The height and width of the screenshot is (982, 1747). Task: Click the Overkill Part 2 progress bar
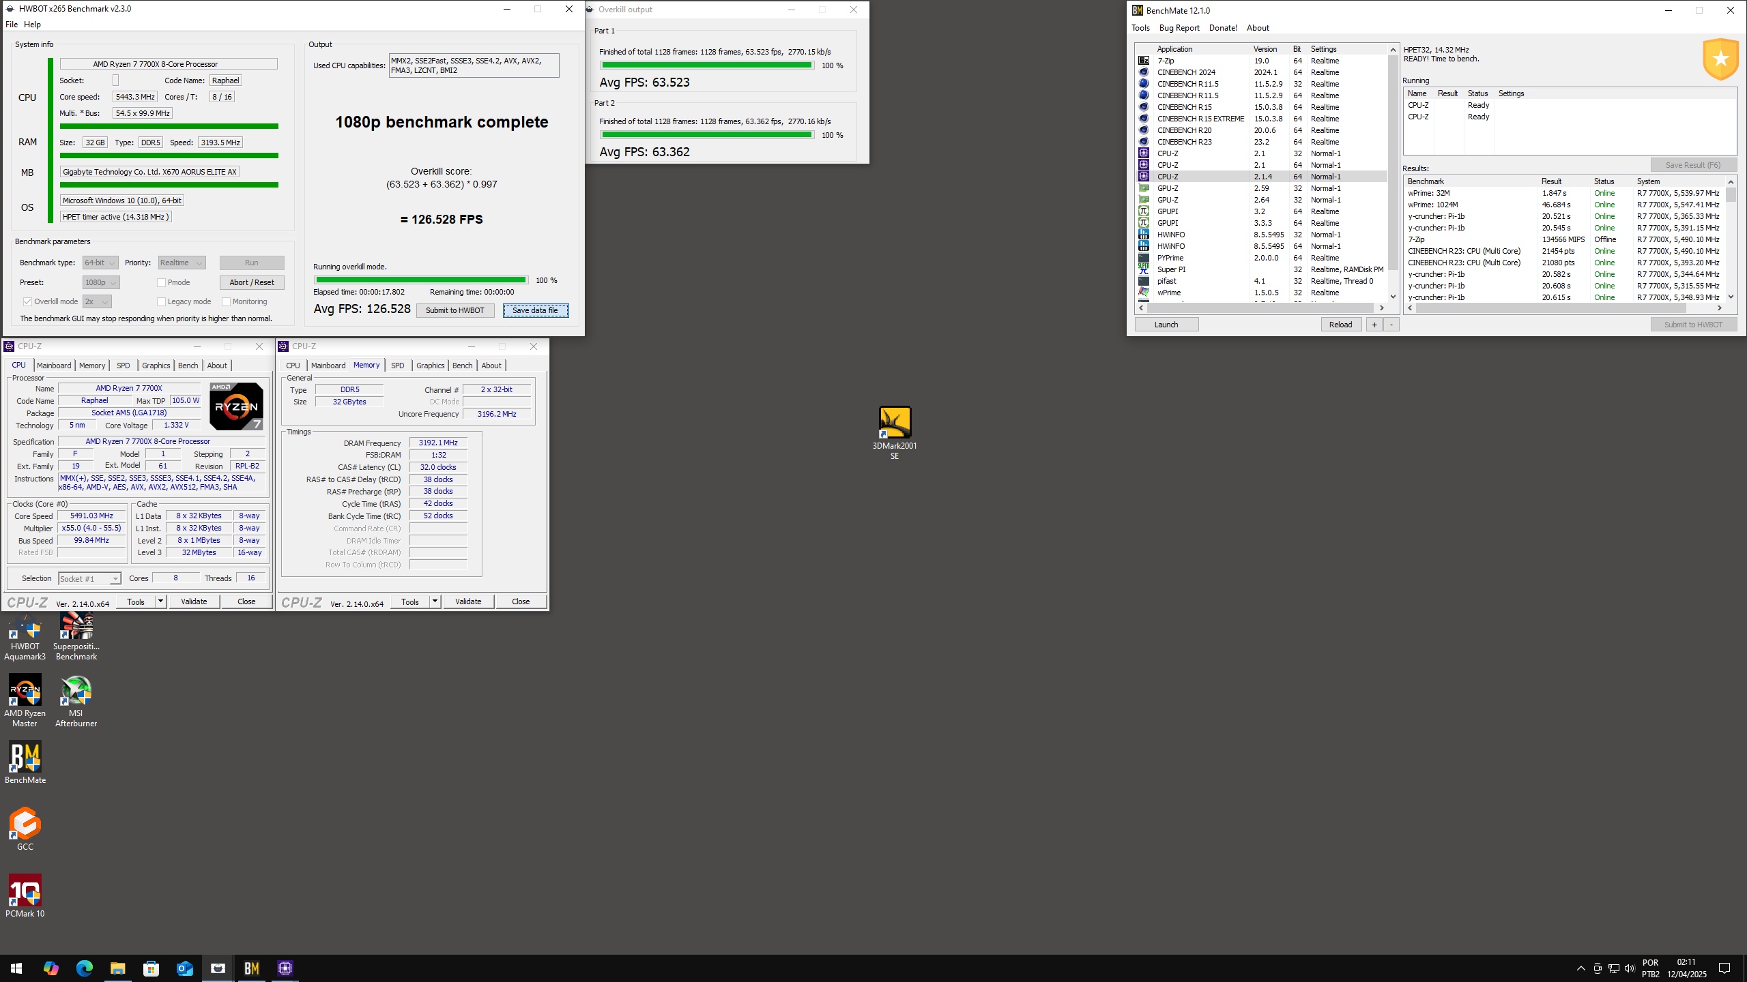coord(707,135)
